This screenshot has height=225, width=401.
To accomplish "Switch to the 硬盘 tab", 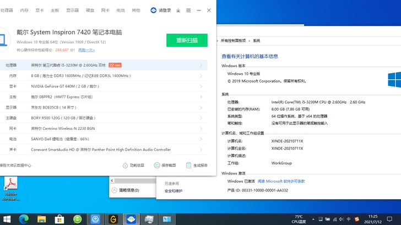I will [90, 10].
